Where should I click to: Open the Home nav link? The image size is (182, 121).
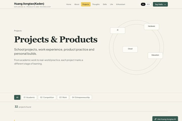69,4
